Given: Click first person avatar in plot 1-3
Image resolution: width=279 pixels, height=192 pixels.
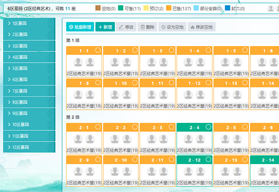Looking at the screenshot, I should click(x=151, y=62).
